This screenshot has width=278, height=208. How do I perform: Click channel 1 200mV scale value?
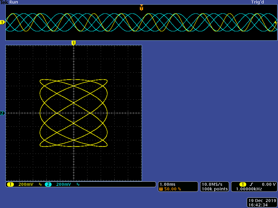[26, 184]
